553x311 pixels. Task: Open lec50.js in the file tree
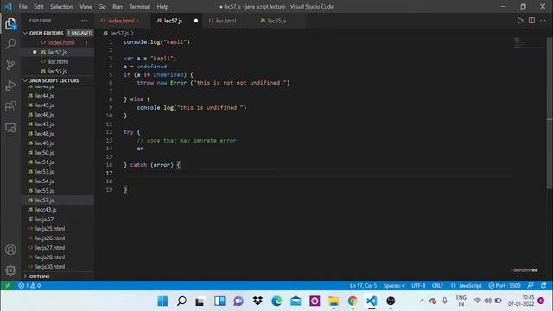coord(58,153)
